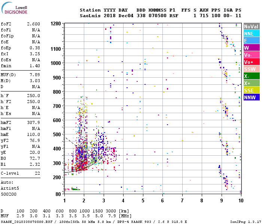Select the X+ light green legend swatch

click(x=252, y=83)
